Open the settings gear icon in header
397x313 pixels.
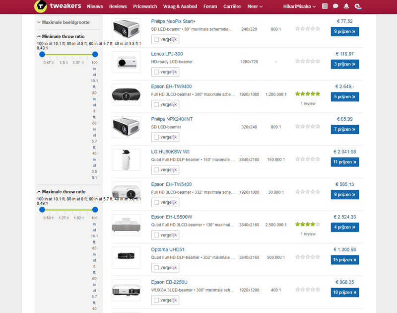point(357,6)
